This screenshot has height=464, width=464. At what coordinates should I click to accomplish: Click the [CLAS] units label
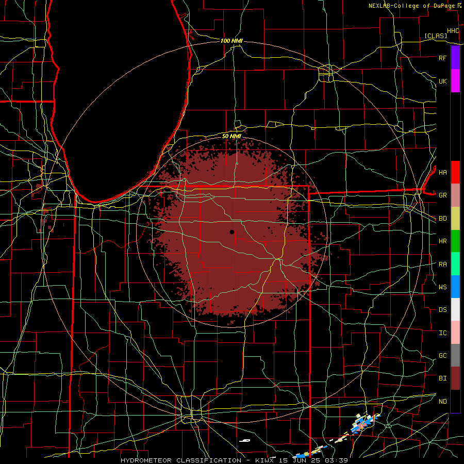(x=436, y=36)
